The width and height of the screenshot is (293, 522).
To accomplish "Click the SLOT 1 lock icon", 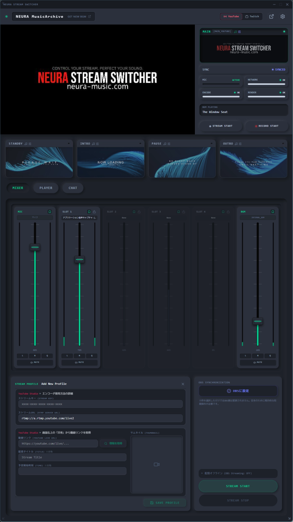I will click(94, 212).
